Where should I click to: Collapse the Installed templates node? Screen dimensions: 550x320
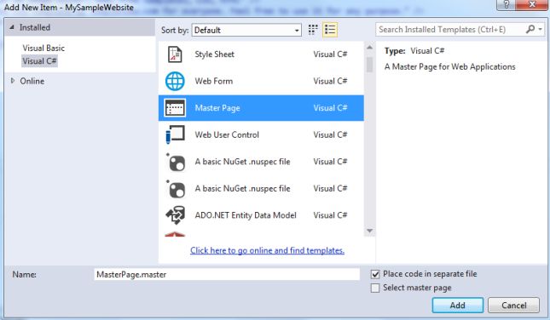(x=12, y=27)
